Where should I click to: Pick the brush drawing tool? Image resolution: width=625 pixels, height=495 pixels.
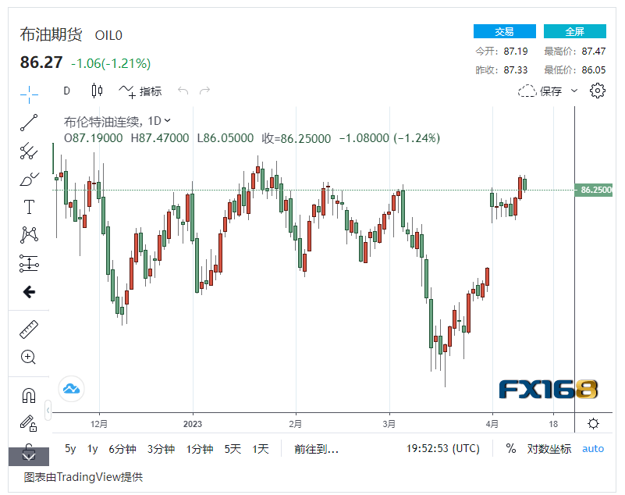(29, 179)
